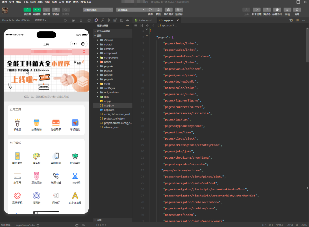
Task: Click the preview (预览) eye icon
Action: pos(158,10)
